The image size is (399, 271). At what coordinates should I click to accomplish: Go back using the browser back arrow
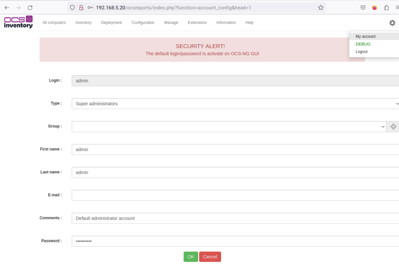(6, 8)
